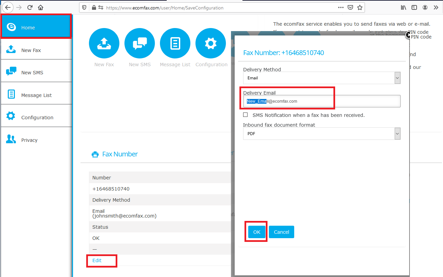Click the Fax Number section heading with printer icon

click(115, 154)
